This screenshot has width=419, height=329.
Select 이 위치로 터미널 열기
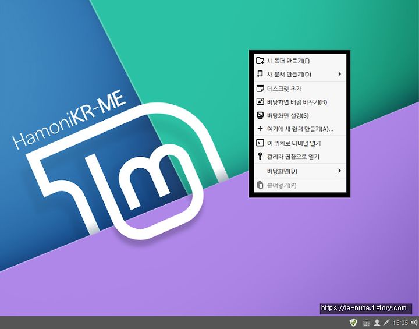[x=300, y=143]
